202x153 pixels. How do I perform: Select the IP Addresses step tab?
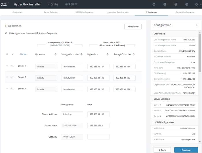click(x=151, y=12)
